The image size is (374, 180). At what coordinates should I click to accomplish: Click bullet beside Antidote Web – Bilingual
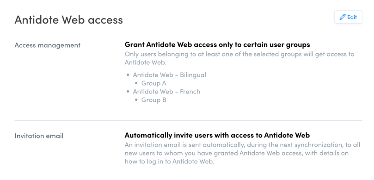128,75
